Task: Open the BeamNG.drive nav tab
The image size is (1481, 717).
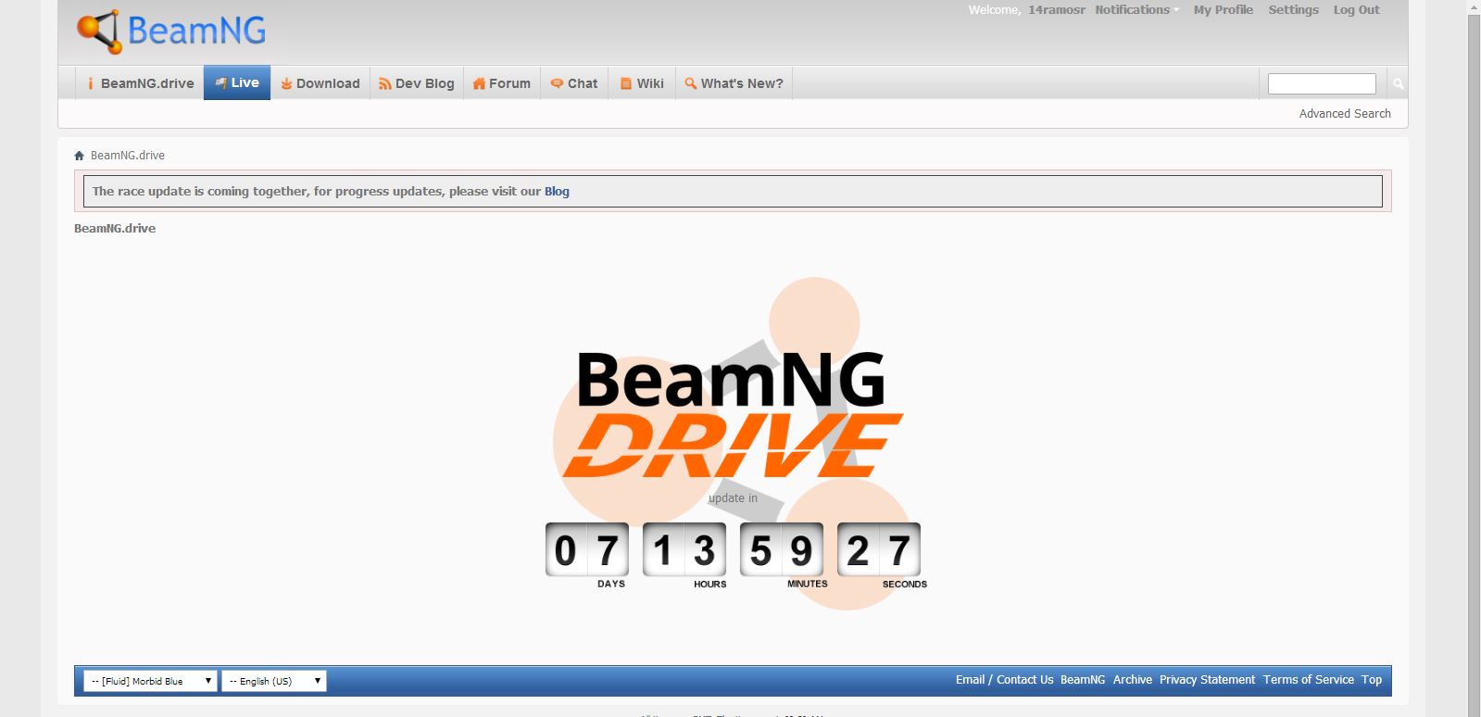Action: click(x=139, y=83)
